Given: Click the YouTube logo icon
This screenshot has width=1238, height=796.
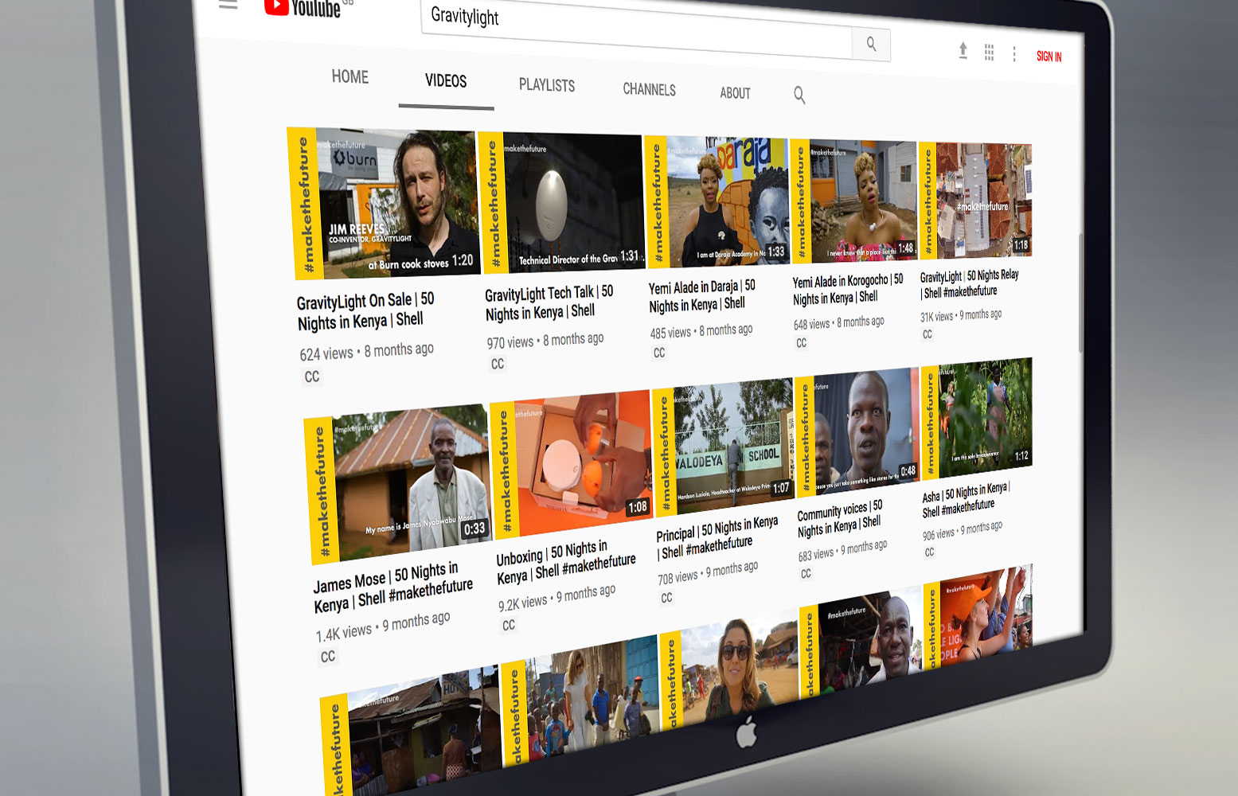Looking at the screenshot, I should tap(276, 6).
